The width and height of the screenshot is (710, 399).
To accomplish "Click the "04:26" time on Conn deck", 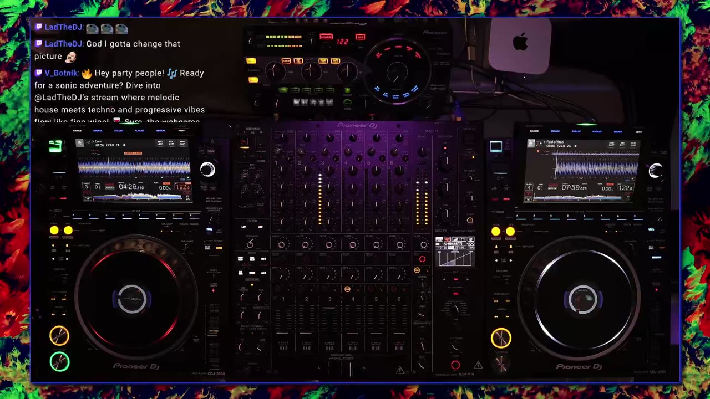I will pyautogui.click(x=127, y=187).
